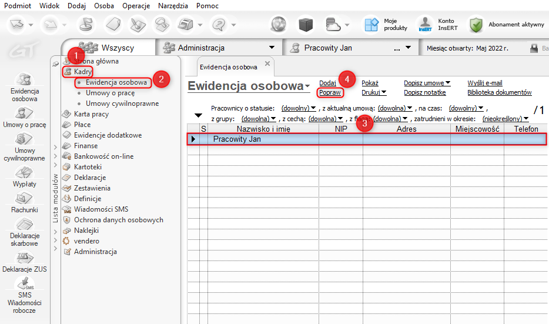The height and width of the screenshot is (324, 549).
Task: Open Umowy cywilnoprawne sidebar shortcut
Action: pyautogui.click(x=25, y=147)
